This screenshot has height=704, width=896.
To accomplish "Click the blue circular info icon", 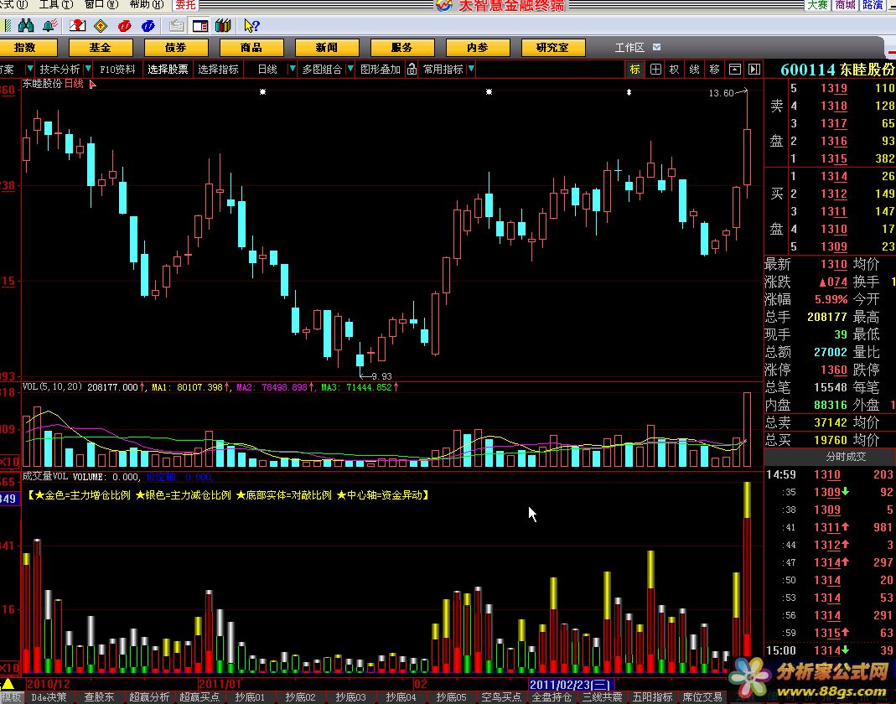I will (x=148, y=25).
